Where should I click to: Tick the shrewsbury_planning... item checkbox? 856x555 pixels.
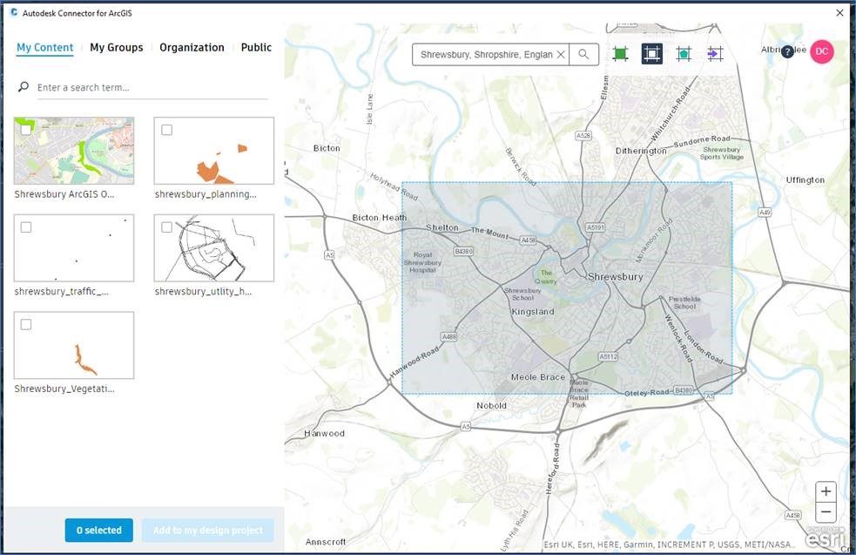167,130
